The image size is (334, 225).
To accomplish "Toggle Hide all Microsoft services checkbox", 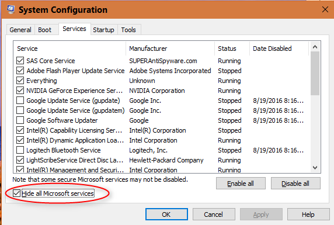I will pyautogui.click(x=16, y=193).
